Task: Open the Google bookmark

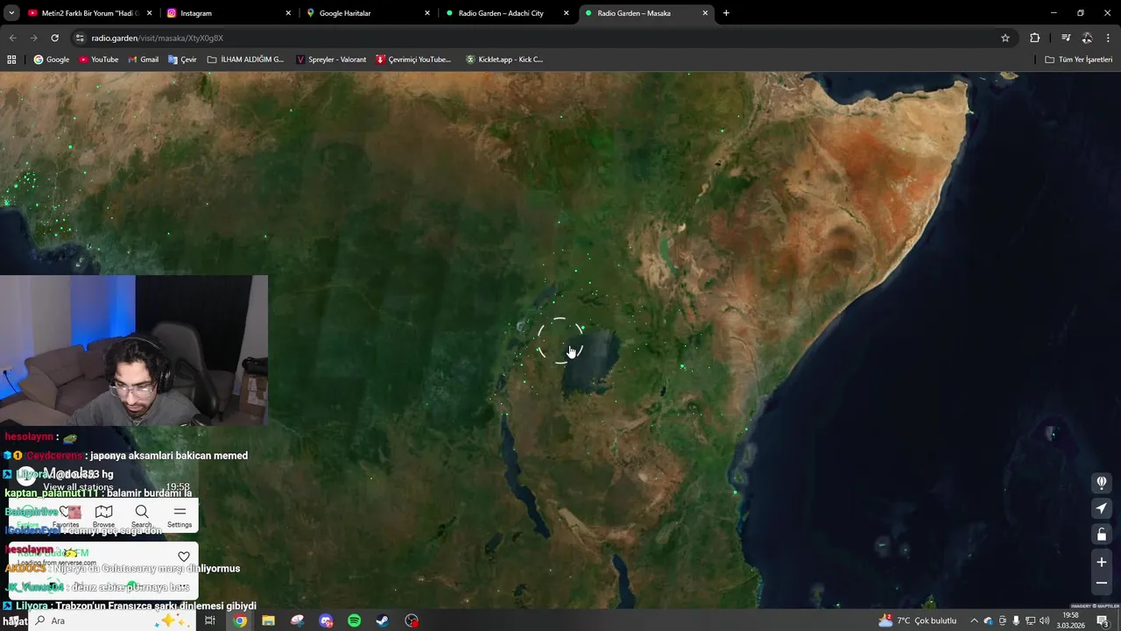Action: 52,60
